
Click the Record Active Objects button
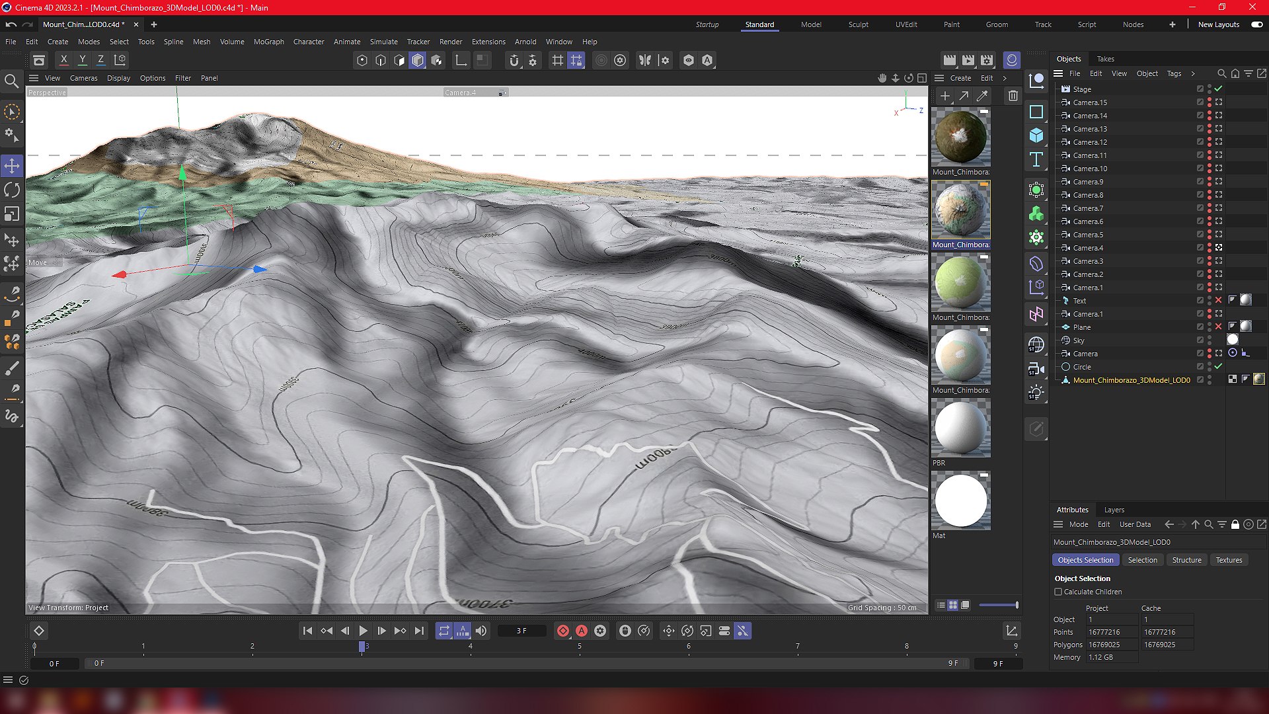(x=563, y=631)
